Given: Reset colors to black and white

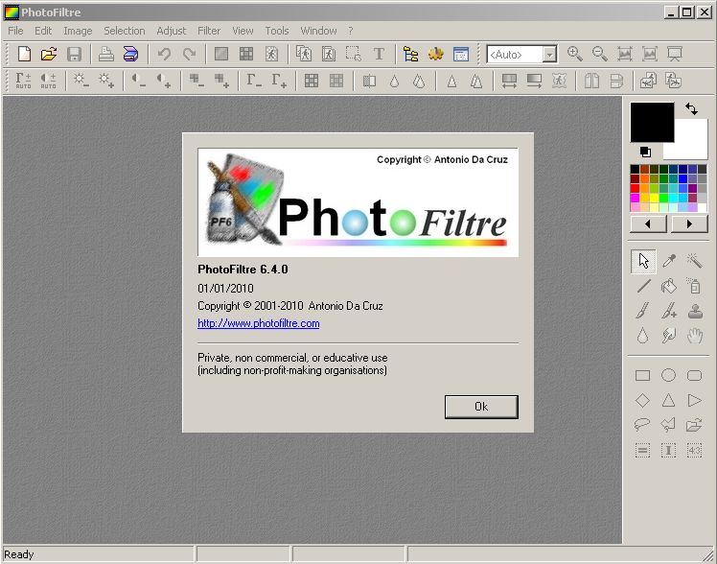Looking at the screenshot, I should click(x=645, y=152).
